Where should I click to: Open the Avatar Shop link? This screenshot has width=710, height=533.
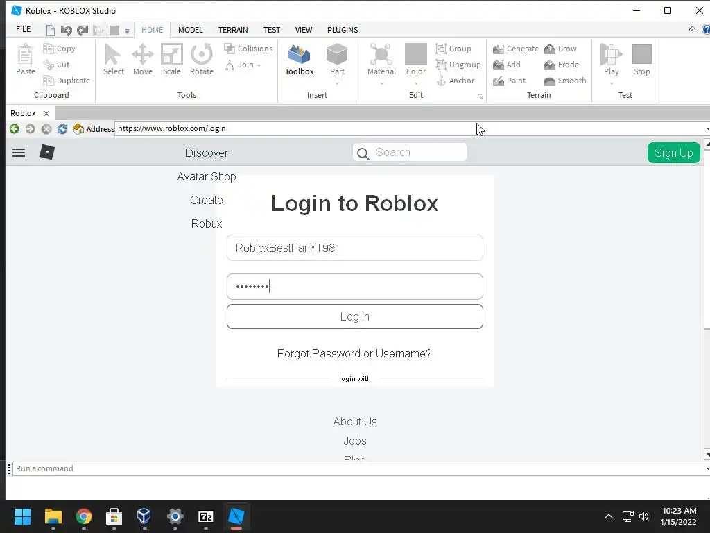click(207, 176)
